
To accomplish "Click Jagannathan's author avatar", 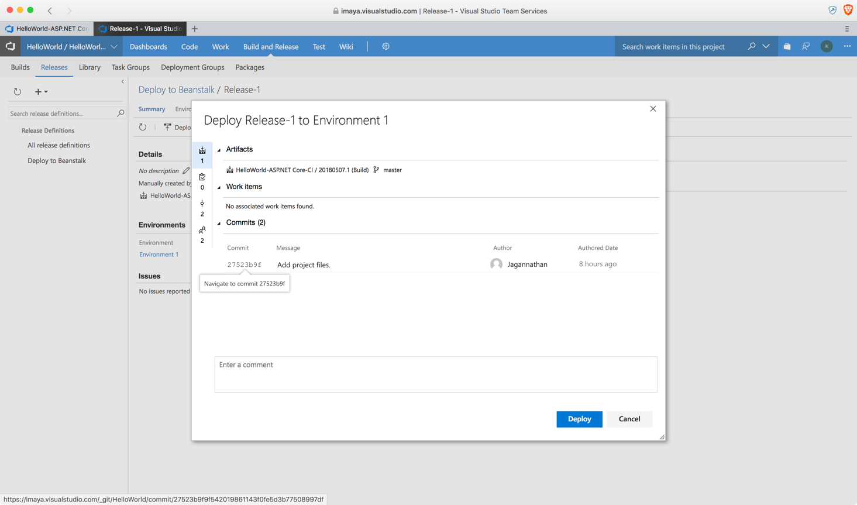I will (497, 264).
